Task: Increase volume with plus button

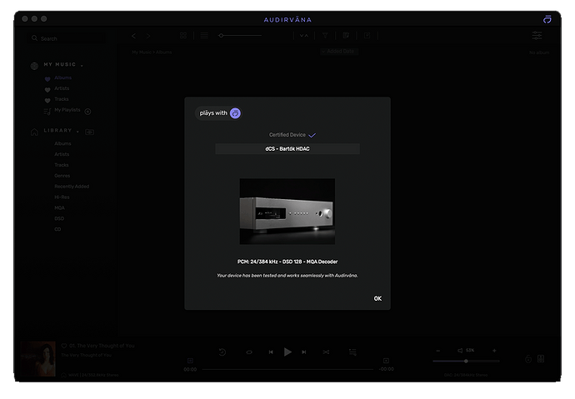Action: [x=494, y=351]
